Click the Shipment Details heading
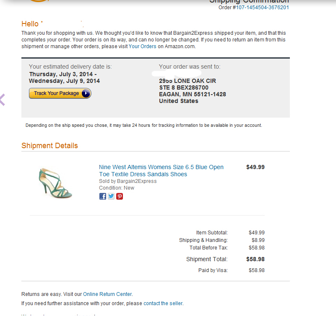 click(x=49, y=146)
